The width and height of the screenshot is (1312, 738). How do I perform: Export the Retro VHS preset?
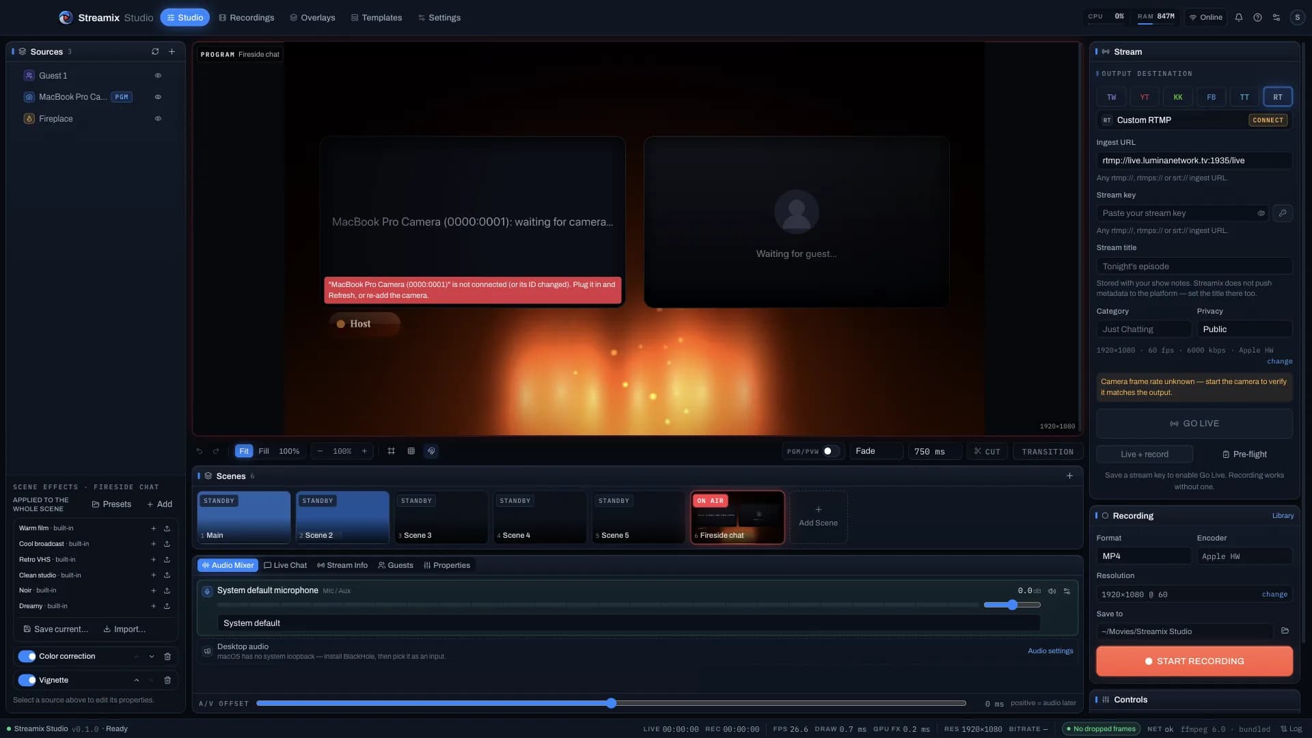(167, 560)
